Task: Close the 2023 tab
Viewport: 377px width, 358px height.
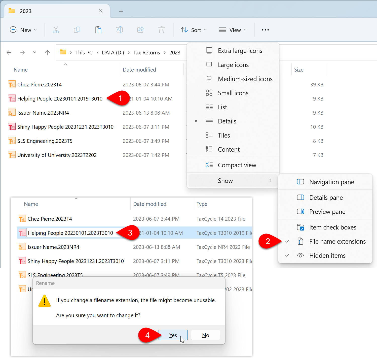Action: click(100, 11)
